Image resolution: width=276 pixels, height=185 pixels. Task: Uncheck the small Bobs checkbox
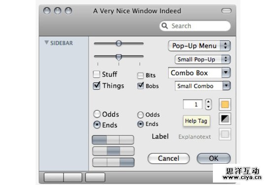pos(140,86)
